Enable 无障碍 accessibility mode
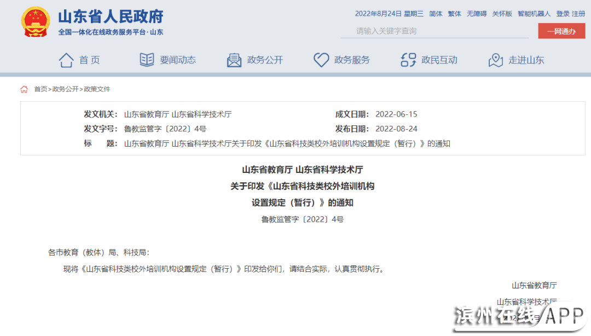The width and height of the screenshot is (591, 336). pos(476,14)
